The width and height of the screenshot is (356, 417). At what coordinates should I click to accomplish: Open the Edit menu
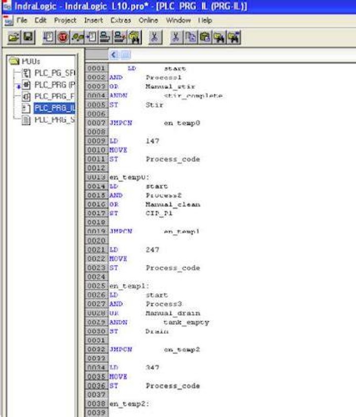point(41,20)
